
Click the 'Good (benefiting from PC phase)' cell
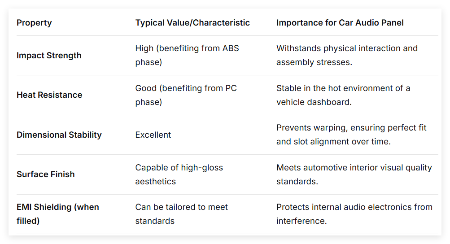pyautogui.click(x=186, y=95)
